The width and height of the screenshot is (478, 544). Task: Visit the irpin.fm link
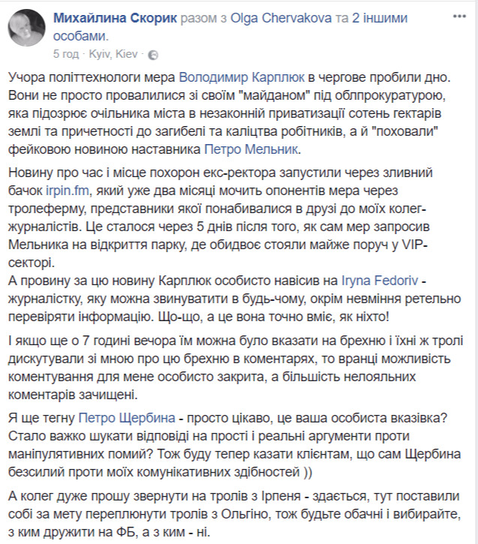(68, 191)
